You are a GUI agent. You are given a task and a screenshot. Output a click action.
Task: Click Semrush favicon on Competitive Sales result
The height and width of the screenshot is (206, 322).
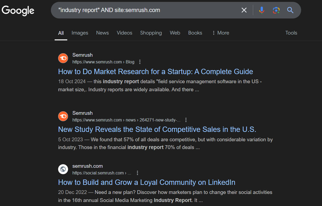(x=63, y=116)
